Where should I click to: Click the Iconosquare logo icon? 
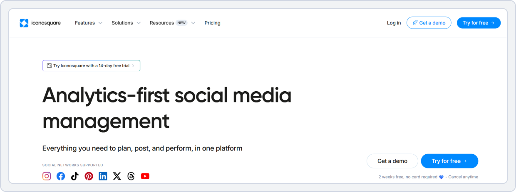click(24, 23)
